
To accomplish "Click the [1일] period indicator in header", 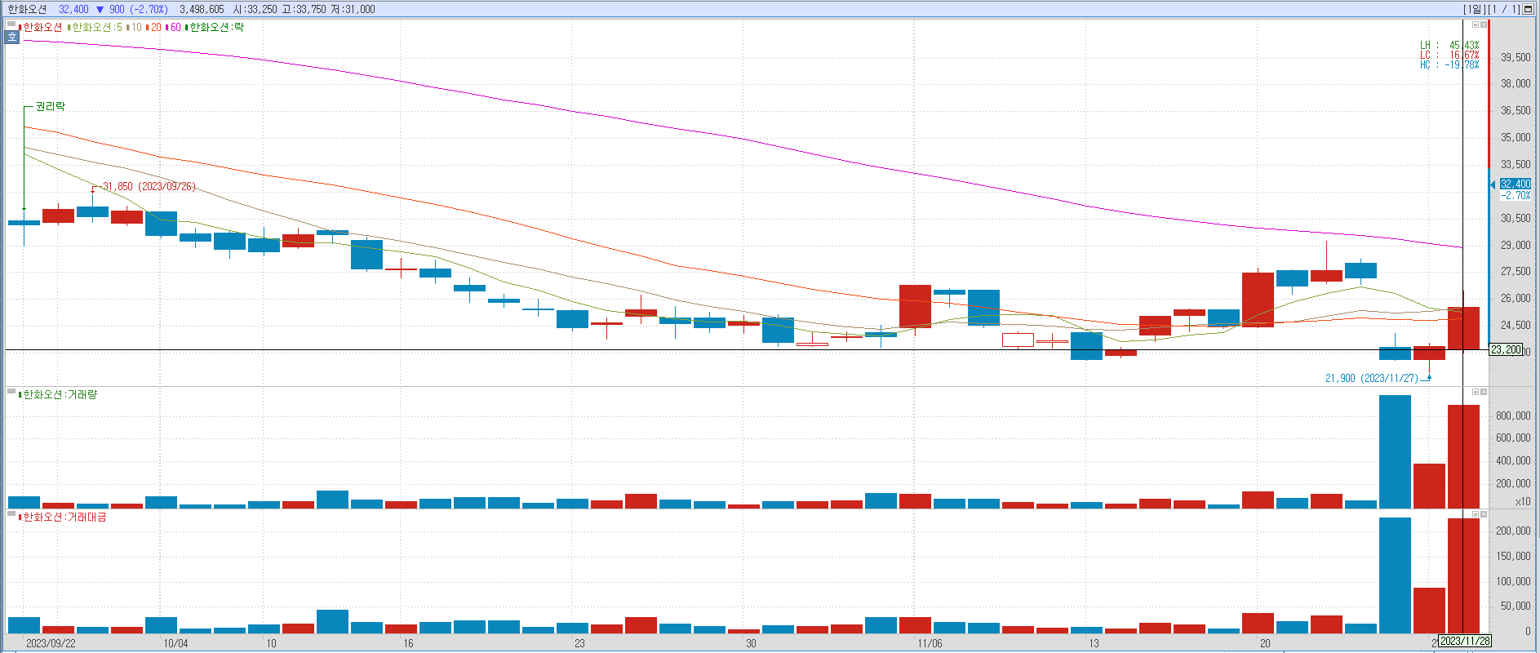I will tap(1474, 9).
